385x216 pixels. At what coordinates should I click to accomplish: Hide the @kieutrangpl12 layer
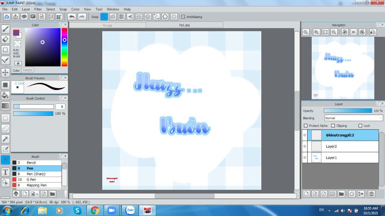click(305, 135)
